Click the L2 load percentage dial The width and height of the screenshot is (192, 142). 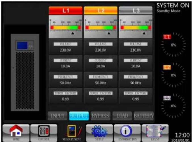pos(174,75)
